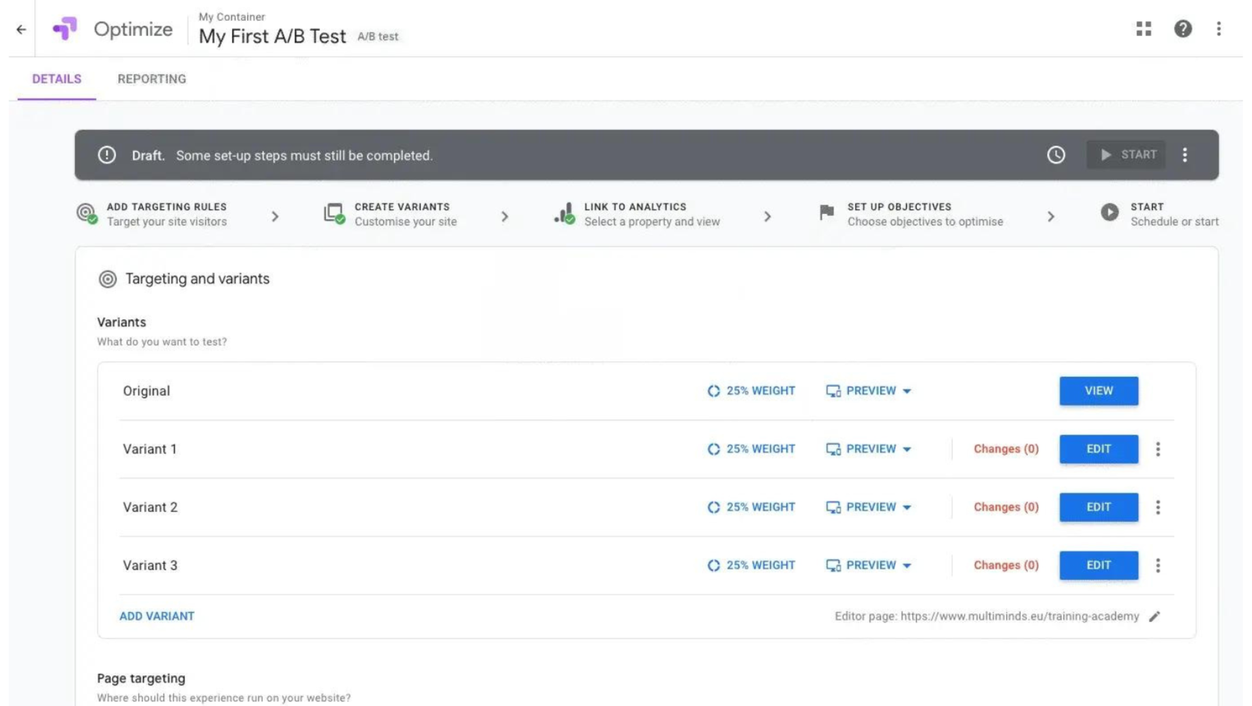Open the Preview dropdown for Original

[869, 391]
